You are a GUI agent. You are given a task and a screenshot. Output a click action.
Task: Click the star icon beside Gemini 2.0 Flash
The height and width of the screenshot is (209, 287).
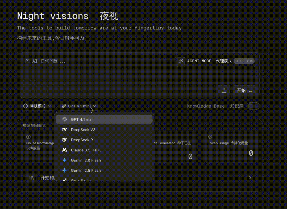tap(64, 160)
